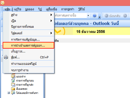This screenshot has height=98, width=130.
Task: Open the รายการที่ถูกลบ trash folder icon
Action: [13, 81]
